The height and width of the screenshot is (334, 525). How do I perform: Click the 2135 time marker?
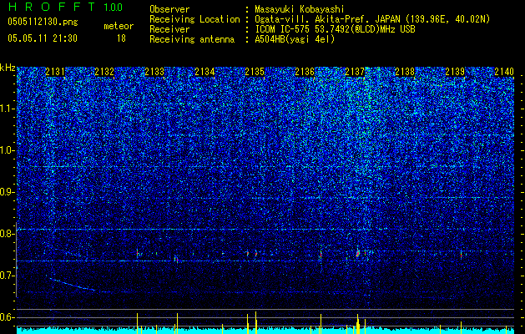tap(255, 72)
